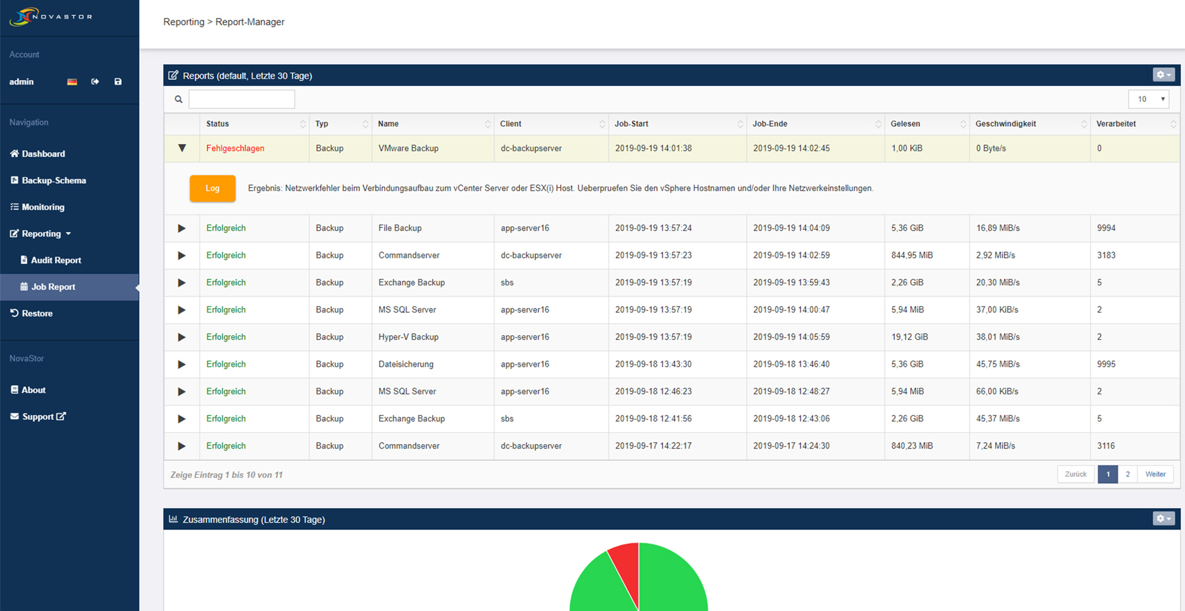
Task: Open the page size dropdown showing 10
Action: pos(1148,99)
